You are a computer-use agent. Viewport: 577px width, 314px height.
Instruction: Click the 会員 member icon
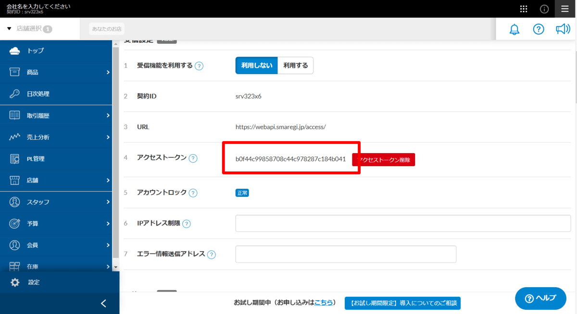(15, 245)
